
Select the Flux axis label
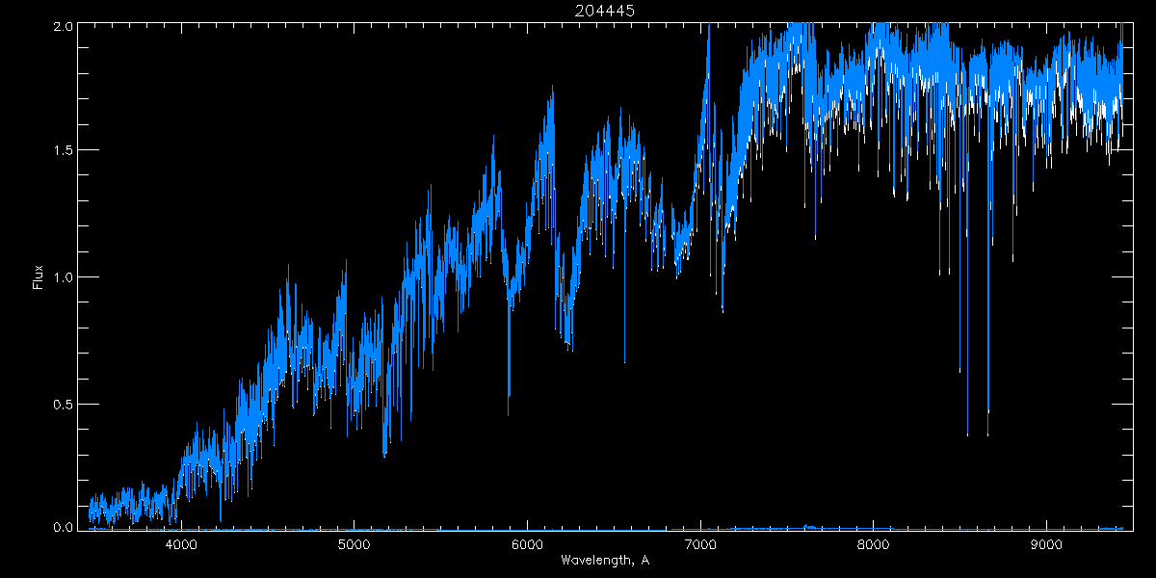[x=39, y=277]
